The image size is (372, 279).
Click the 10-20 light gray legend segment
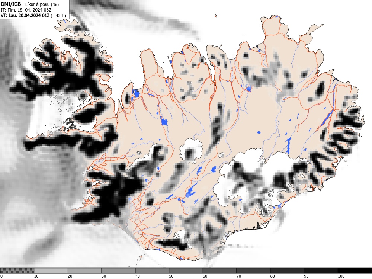(51, 271)
